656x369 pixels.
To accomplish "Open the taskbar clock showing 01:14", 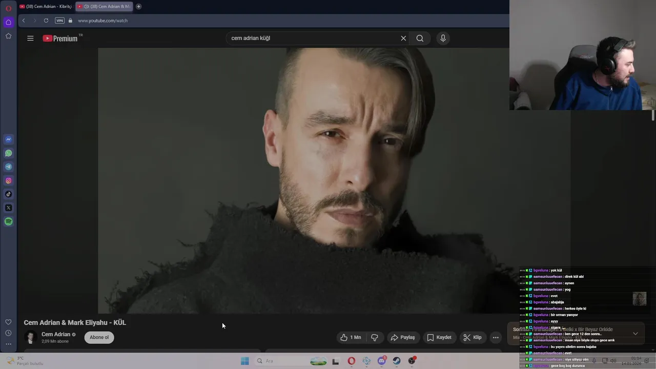I will pos(631,361).
